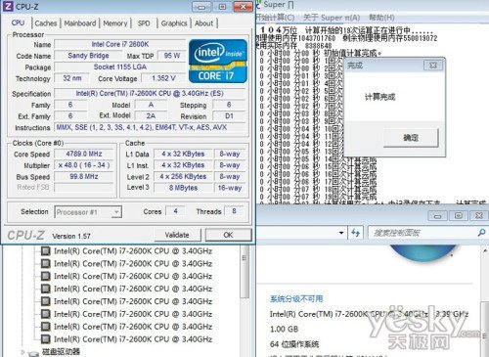489x357 pixels.
Task: Click the 搜索控制面板 search field
Action: pos(422,233)
